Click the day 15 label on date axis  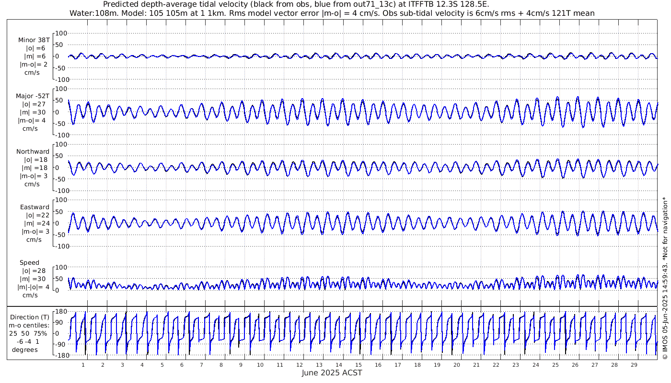(359, 365)
